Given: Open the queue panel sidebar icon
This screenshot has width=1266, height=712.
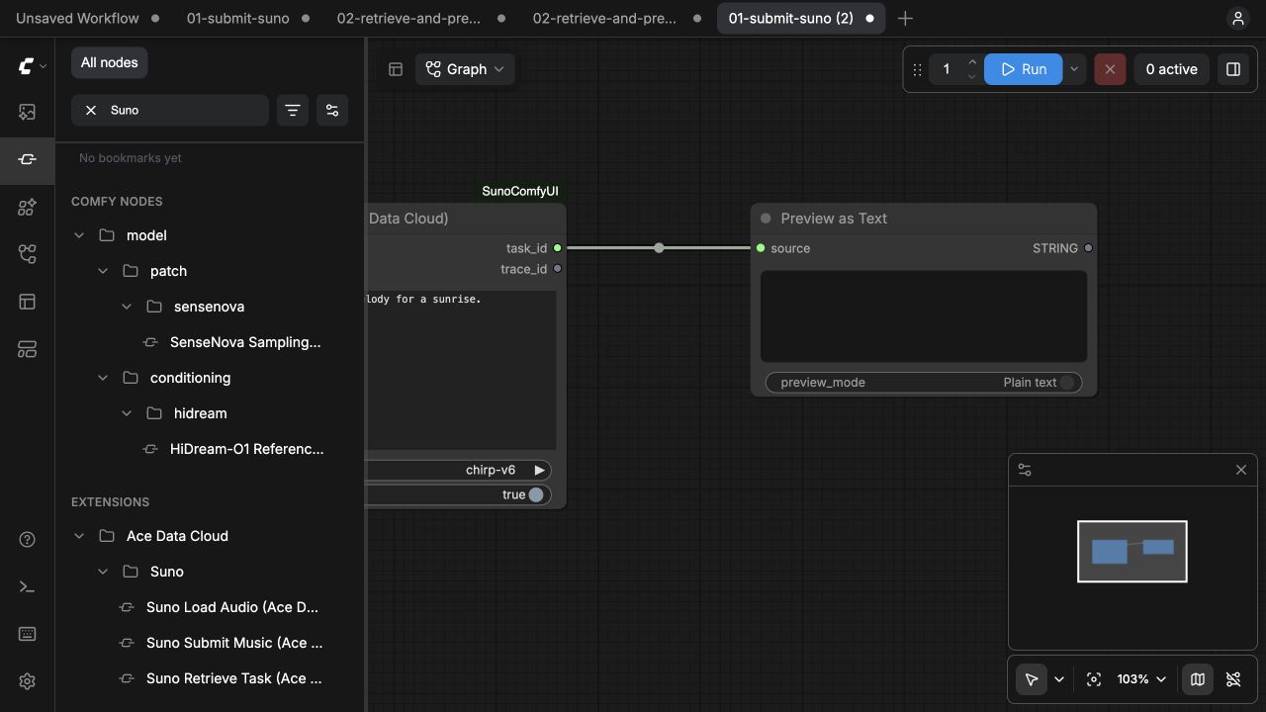Looking at the screenshot, I should click(x=27, y=349).
